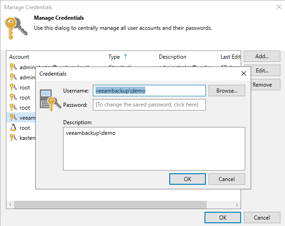Click the horizontal scrollbar right arrow
The image size is (285, 226).
237,204
